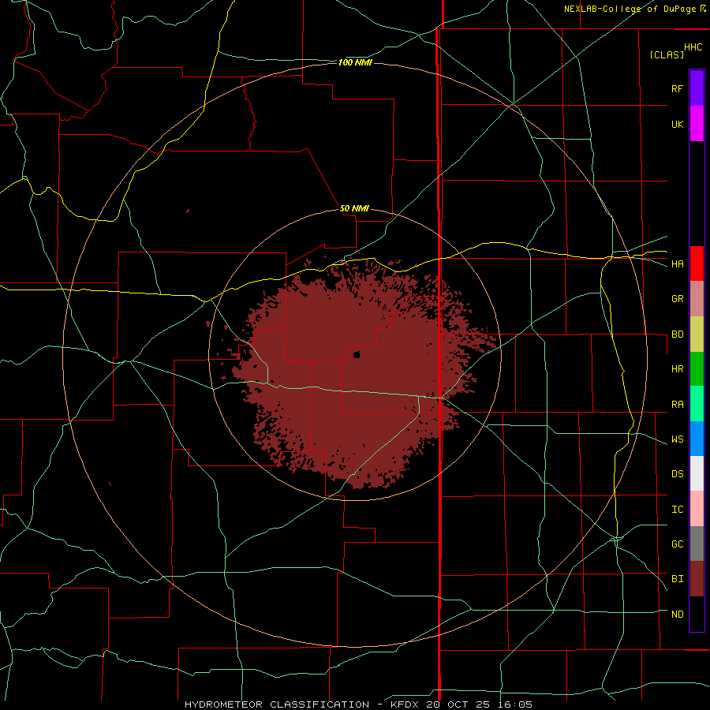Viewport: 710px width, 710px height.
Task: Click the IC legend label
Action: pyautogui.click(x=677, y=510)
